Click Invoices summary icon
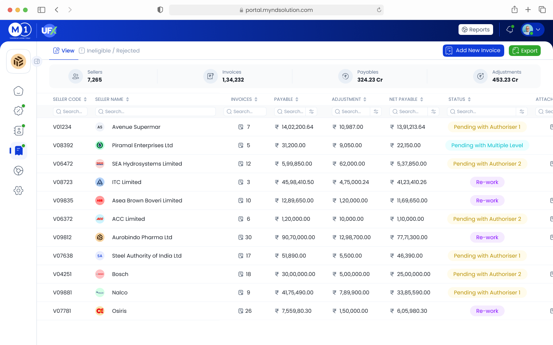The width and height of the screenshot is (553, 345). (x=210, y=76)
